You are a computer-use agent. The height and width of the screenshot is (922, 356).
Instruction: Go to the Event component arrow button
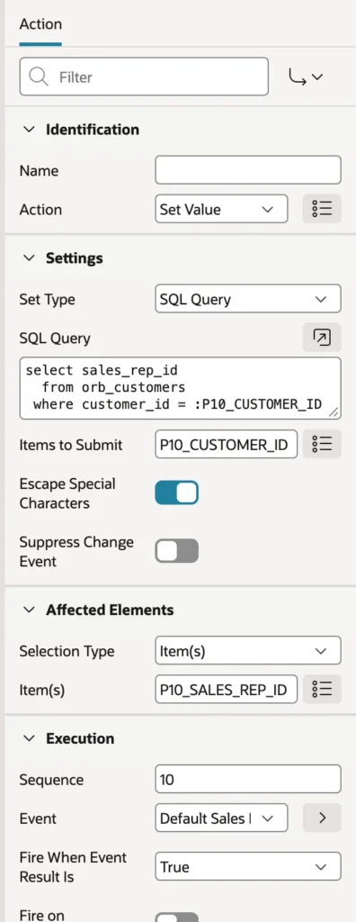tap(322, 818)
